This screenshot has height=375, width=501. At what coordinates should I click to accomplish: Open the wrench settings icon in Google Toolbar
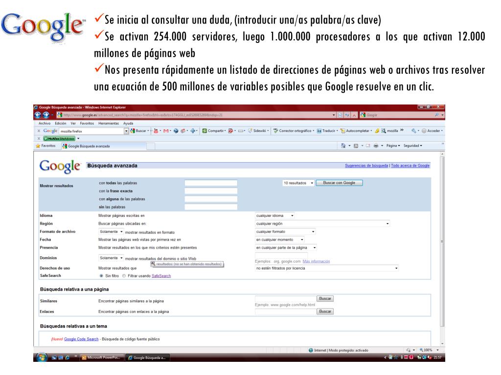click(414, 131)
